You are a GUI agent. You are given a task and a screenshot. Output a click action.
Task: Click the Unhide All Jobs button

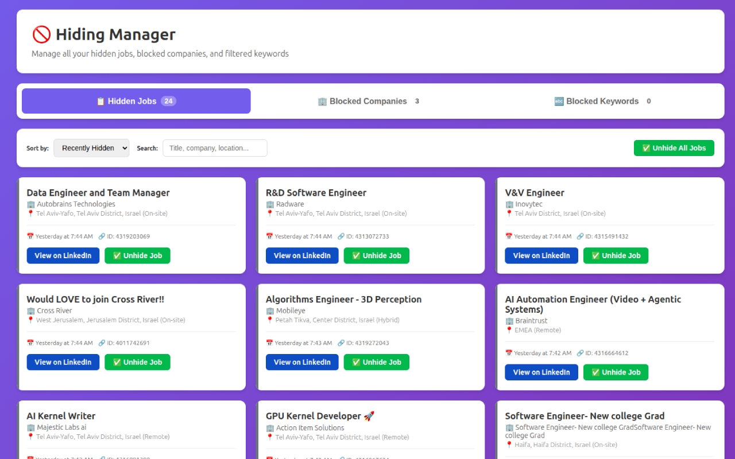pyautogui.click(x=674, y=147)
